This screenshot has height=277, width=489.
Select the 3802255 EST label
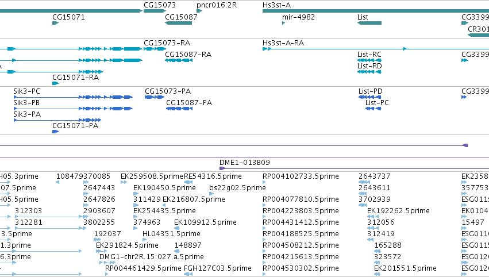[x=99, y=222]
